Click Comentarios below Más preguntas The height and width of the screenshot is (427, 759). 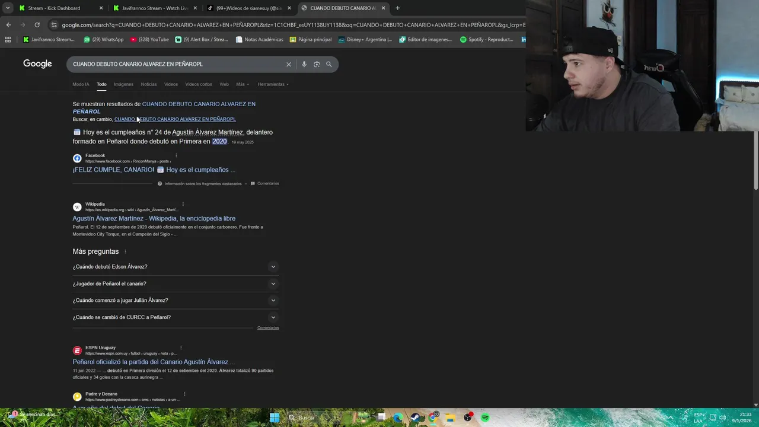[x=268, y=328]
